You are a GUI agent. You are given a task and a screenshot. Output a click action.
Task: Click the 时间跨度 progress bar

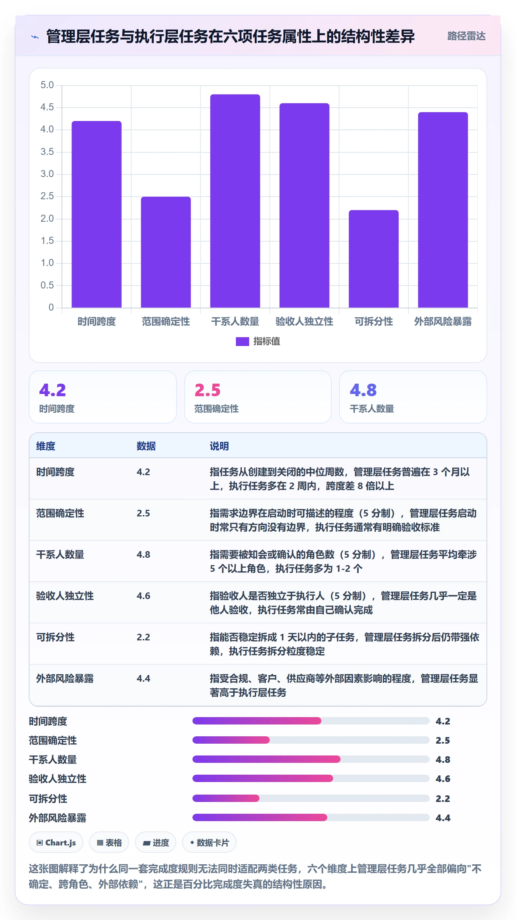tap(311, 721)
